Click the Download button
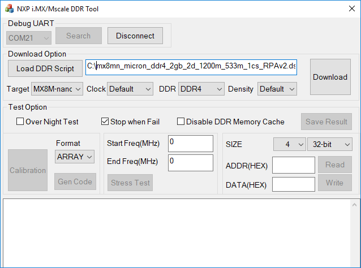Image resolution: width=361 pixels, height=268 pixels. click(330, 77)
